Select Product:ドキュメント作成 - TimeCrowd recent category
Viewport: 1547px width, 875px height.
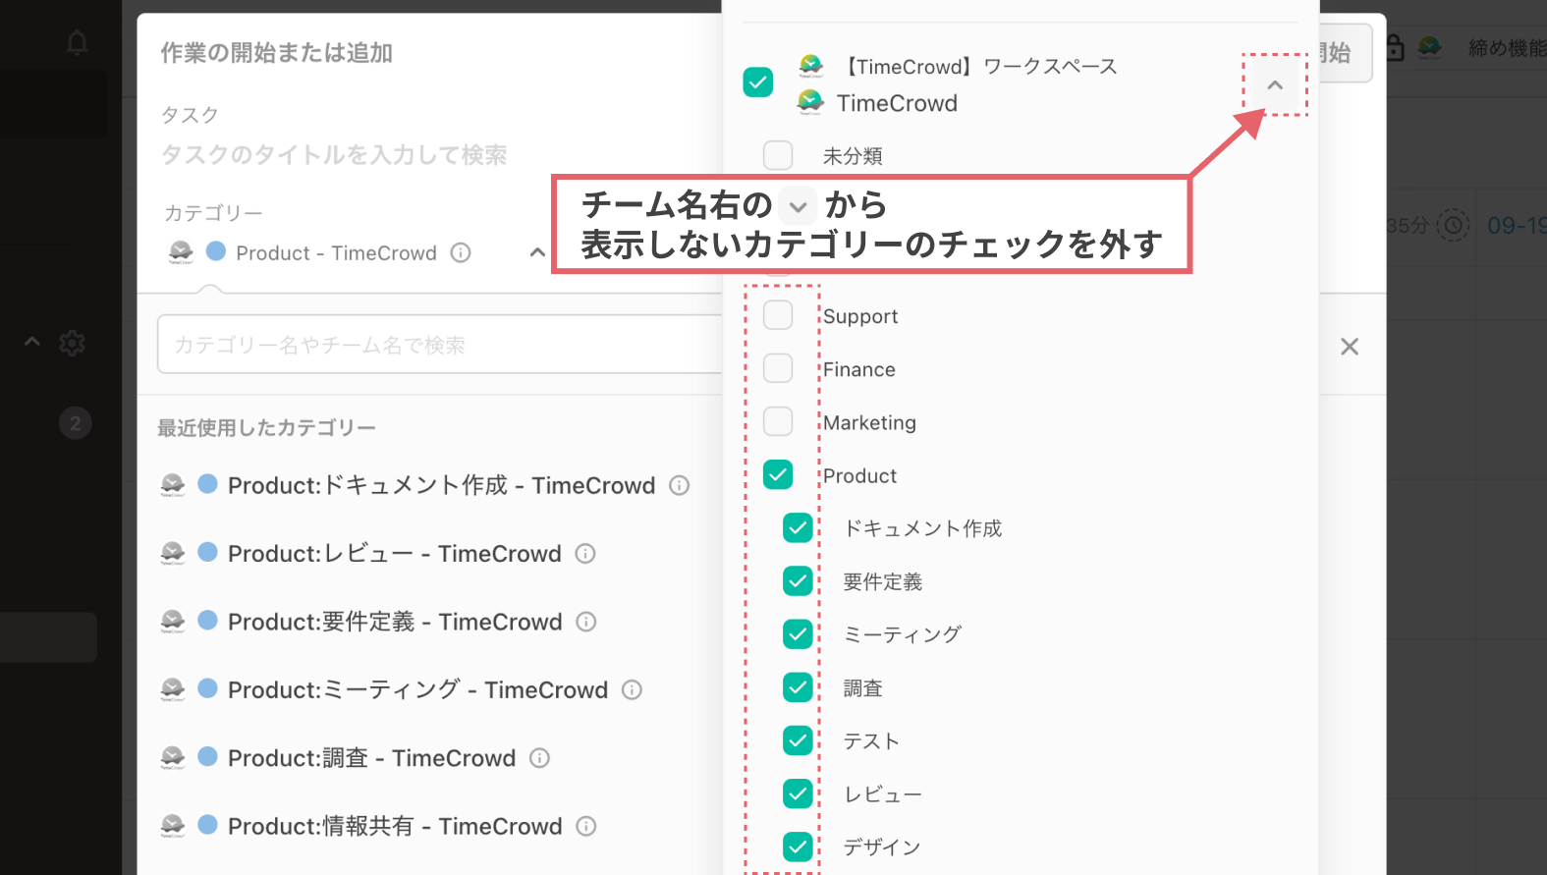click(441, 485)
